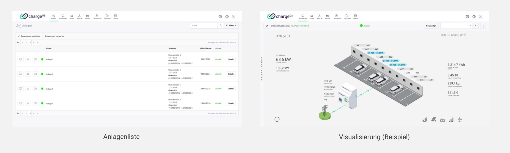Viewport: 510px width, 153px height.
Task: Open savings hand-coins icon
Action: point(425,120)
